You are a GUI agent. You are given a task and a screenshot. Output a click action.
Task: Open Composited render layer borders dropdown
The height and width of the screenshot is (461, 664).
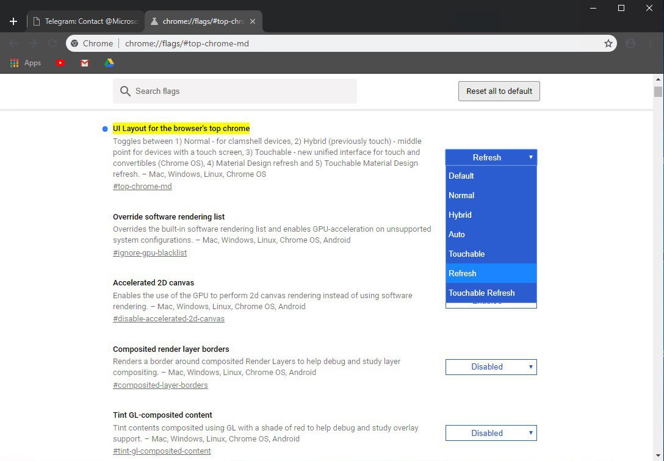click(x=491, y=366)
